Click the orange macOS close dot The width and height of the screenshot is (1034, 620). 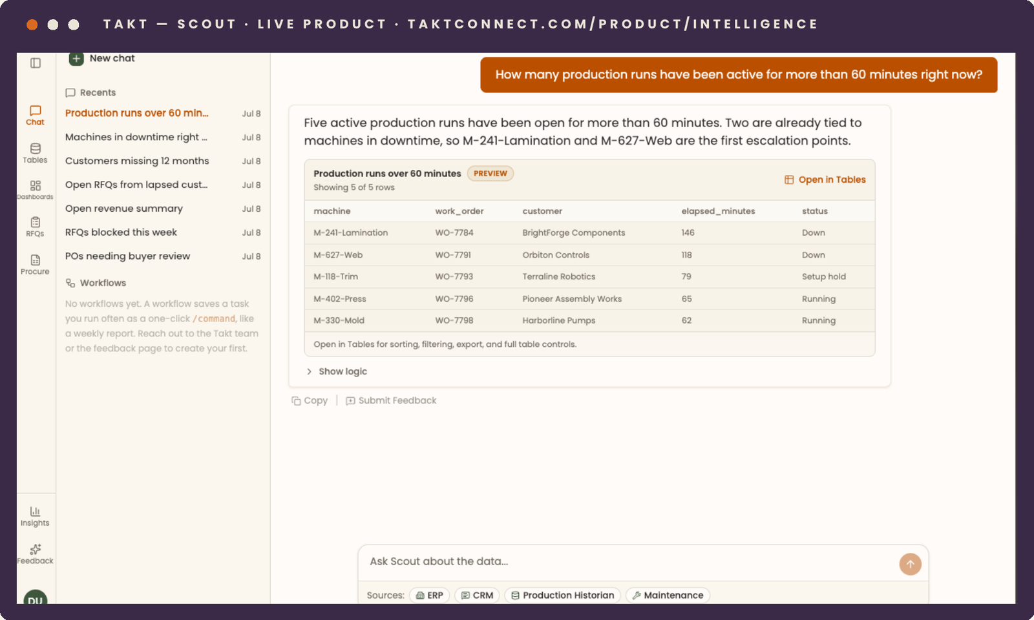(x=32, y=25)
